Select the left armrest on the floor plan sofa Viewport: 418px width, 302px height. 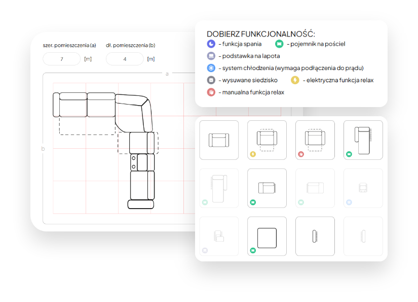click(x=56, y=105)
